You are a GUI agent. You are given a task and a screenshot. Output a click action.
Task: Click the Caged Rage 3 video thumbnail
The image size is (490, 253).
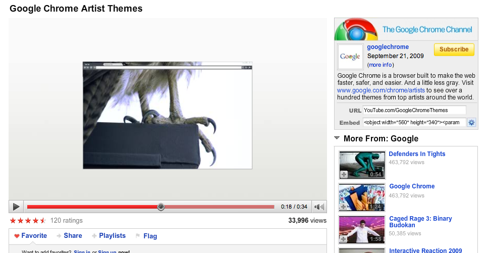pos(362,230)
